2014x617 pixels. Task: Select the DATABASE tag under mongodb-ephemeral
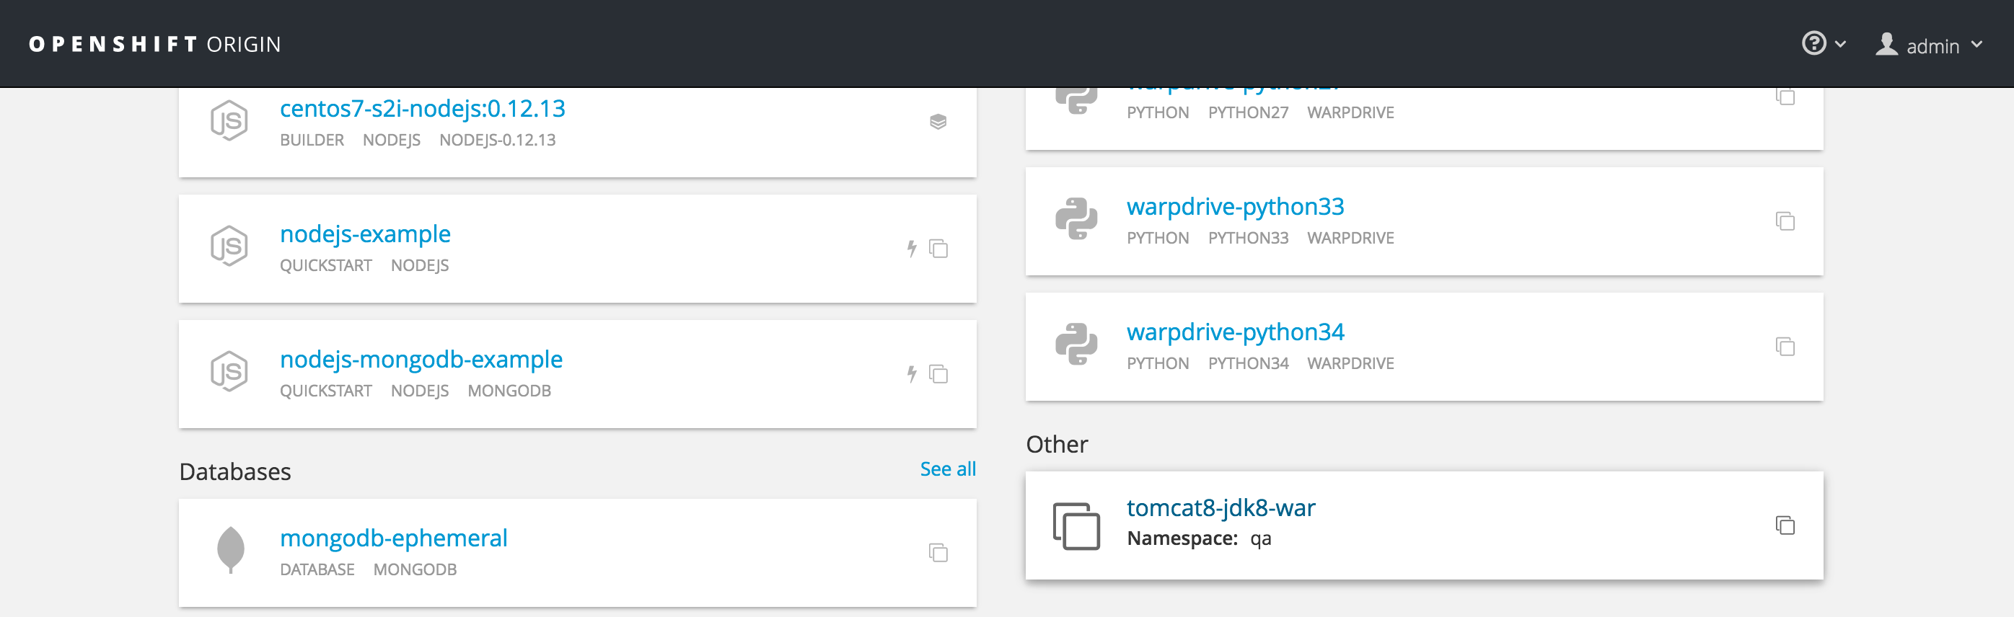point(317,569)
